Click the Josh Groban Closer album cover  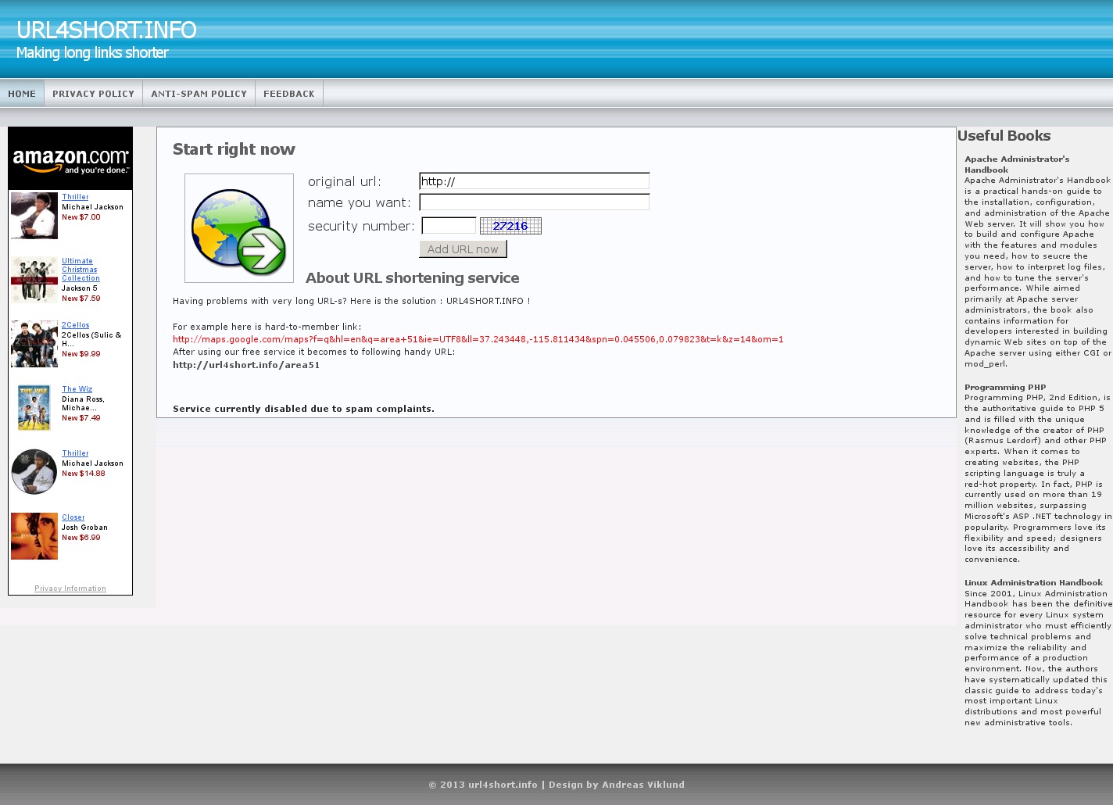click(34, 535)
